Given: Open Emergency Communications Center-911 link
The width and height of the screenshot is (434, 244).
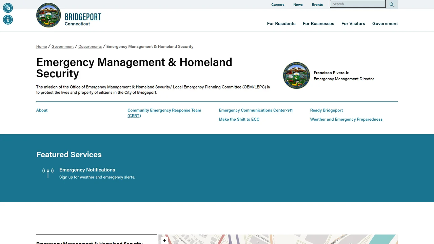Looking at the screenshot, I should click(256, 110).
